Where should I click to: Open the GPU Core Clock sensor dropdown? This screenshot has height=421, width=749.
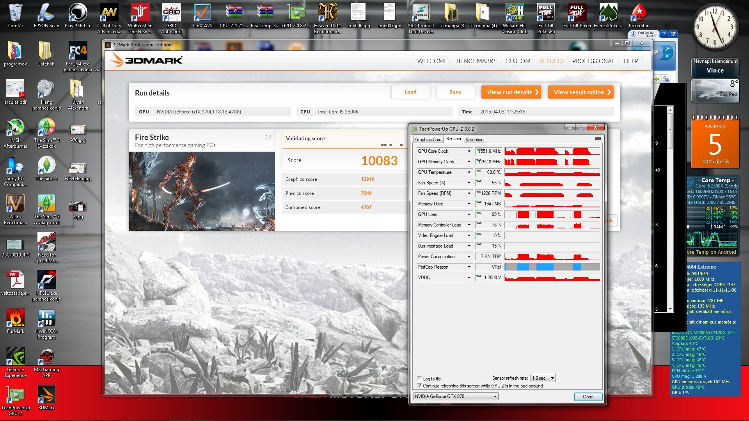click(x=469, y=151)
